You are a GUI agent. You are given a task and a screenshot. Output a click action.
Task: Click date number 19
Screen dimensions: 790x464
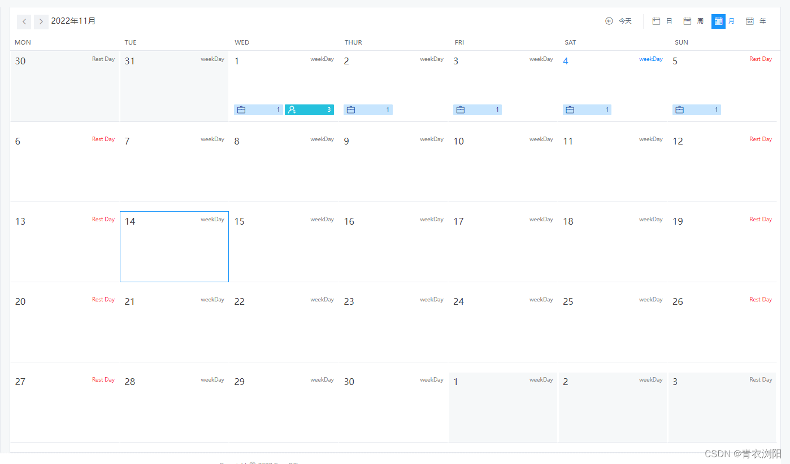click(x=678, y=221)
